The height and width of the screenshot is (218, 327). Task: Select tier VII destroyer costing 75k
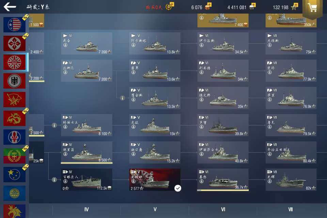point(291,43)
